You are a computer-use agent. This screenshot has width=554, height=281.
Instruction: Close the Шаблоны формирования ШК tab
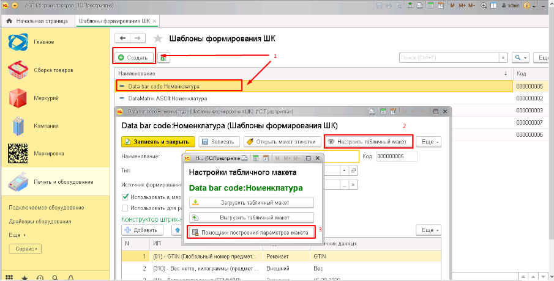coord(154,21)
